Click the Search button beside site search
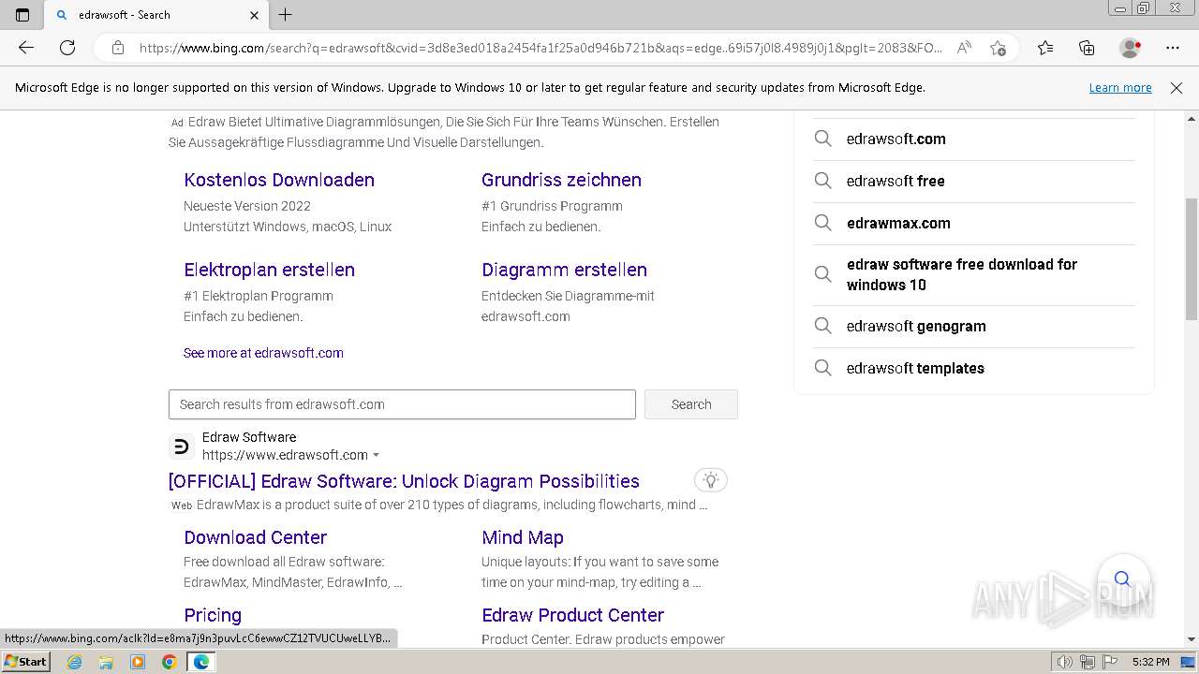 coord(691,404)
